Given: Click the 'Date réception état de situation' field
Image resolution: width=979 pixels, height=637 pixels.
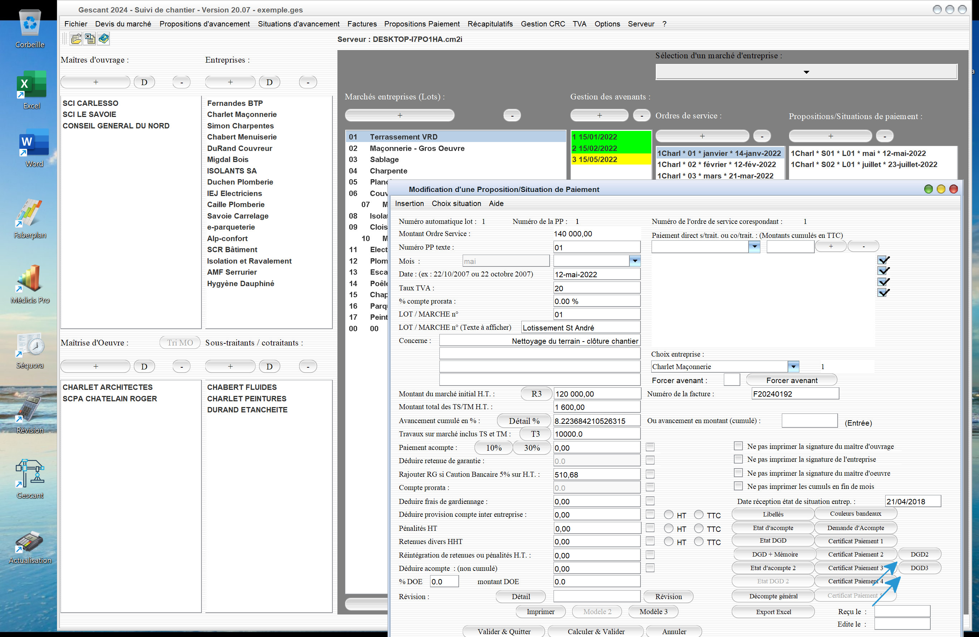Looking at the screenshot, I should [x=913, y=501].
